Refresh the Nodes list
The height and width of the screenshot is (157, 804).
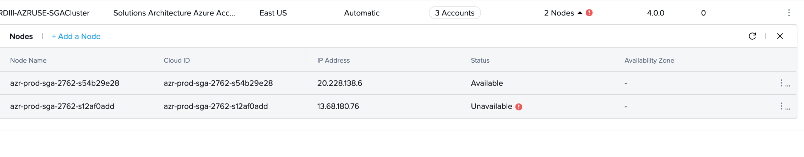pos(752,36)
